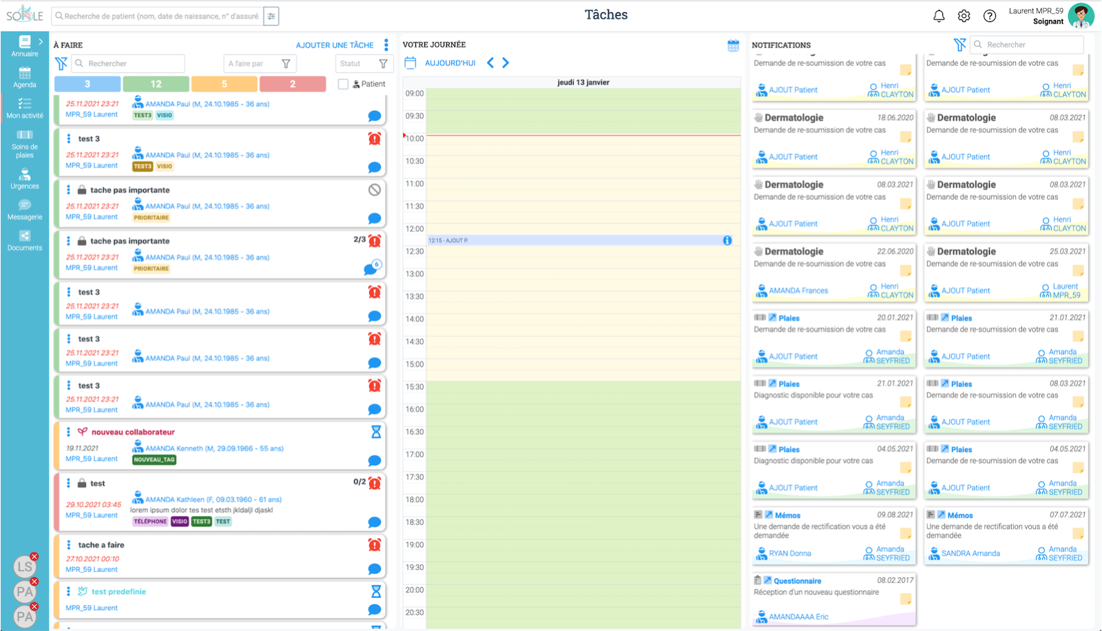1102x631 pixels.
Task: Clear filters in the Notifications panel
Action: click(x=959, y=45)
